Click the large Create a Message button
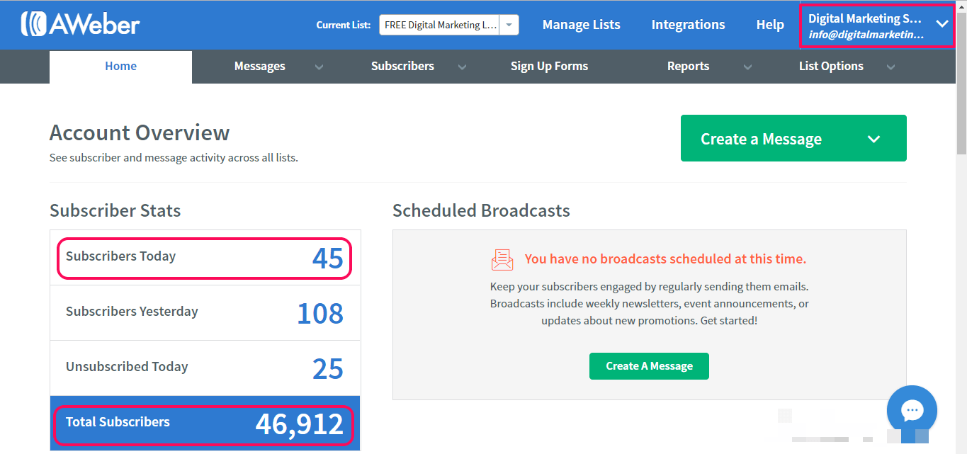This screenshot has width=967, height=454. [x=761, y=139]
